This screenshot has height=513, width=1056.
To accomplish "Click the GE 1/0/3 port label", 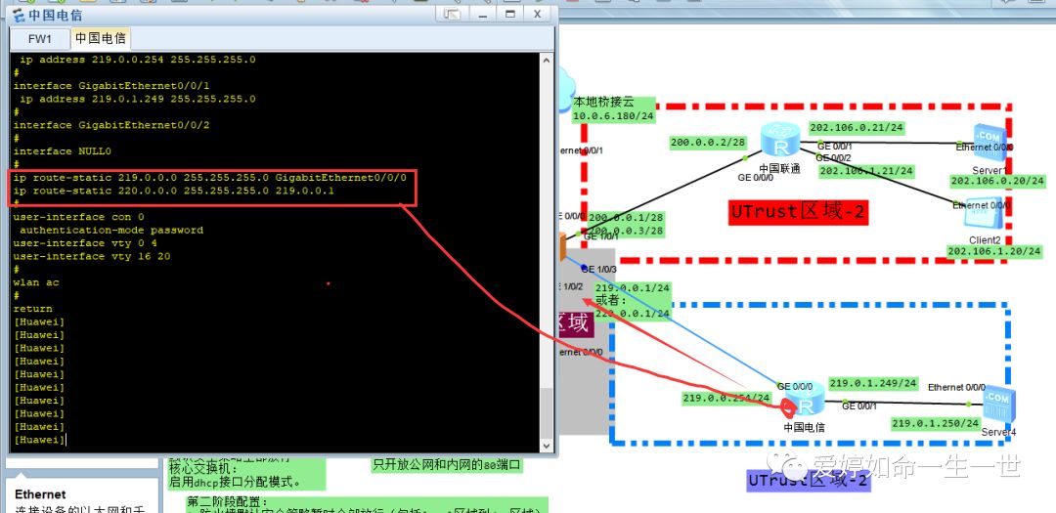I will [x=598, y=269].
